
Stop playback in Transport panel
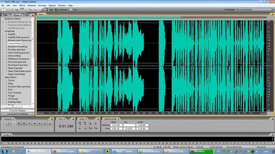click(3, 123)
